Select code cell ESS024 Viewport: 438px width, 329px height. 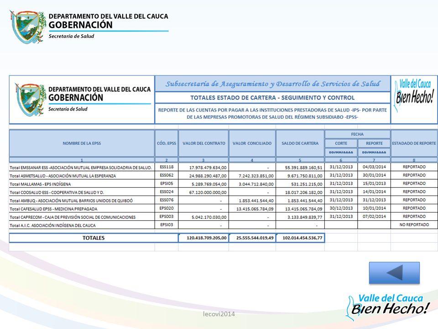click(x=167, y=191)
